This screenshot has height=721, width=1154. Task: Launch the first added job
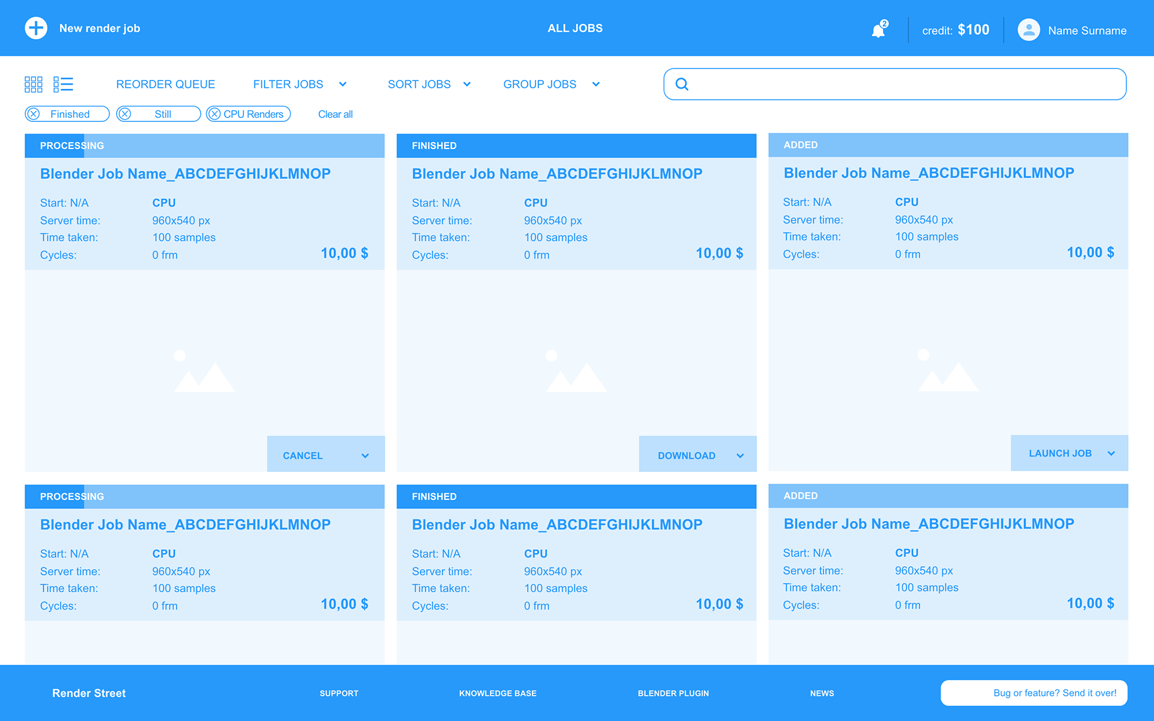tap(1060, 454)
